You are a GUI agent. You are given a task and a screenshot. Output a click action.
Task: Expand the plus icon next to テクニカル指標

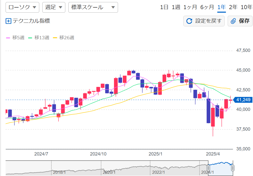(x=8, y=21)
